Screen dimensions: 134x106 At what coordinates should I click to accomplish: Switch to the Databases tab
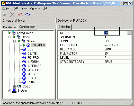pyautogui.click(x=10, y=27)
